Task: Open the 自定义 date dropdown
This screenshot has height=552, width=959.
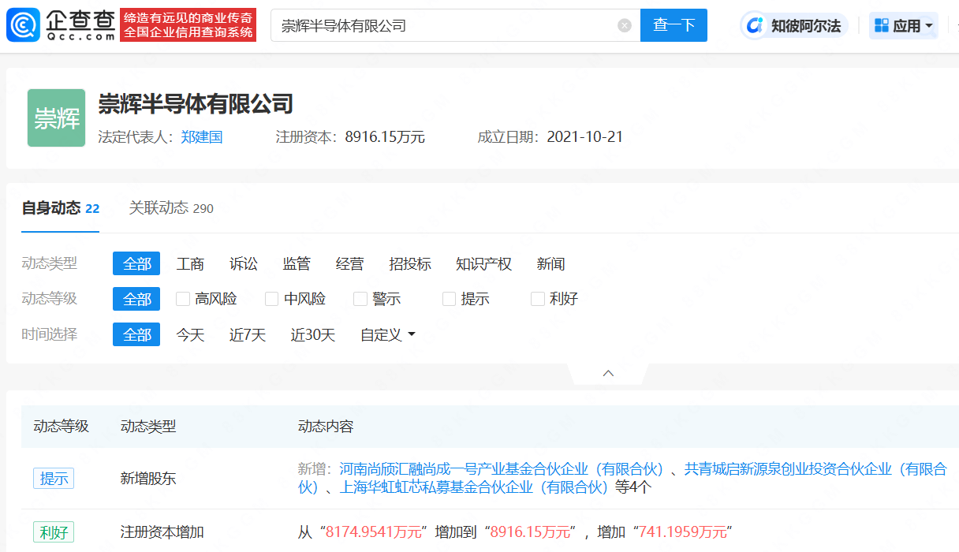Action: point(387,335)
